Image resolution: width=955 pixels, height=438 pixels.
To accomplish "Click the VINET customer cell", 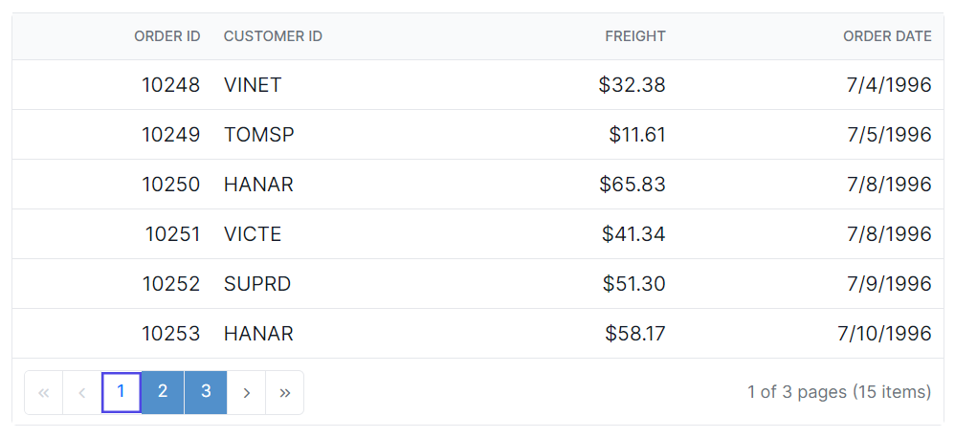I will (x=253, y=85).
